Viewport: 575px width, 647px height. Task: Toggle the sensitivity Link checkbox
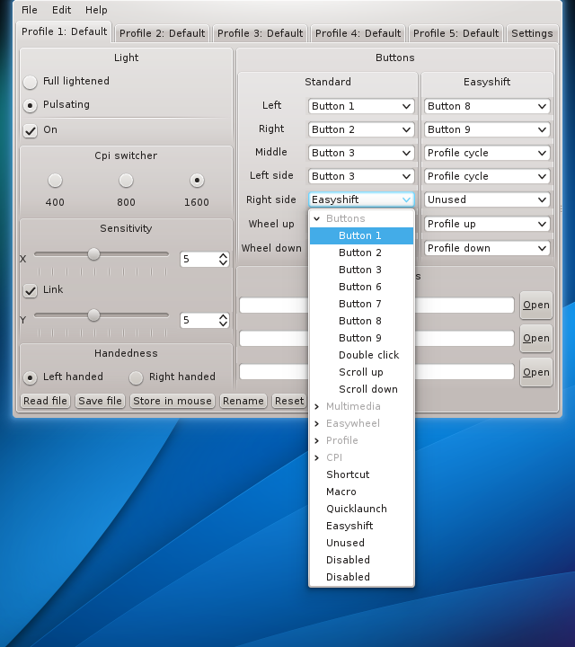point(31,290)
